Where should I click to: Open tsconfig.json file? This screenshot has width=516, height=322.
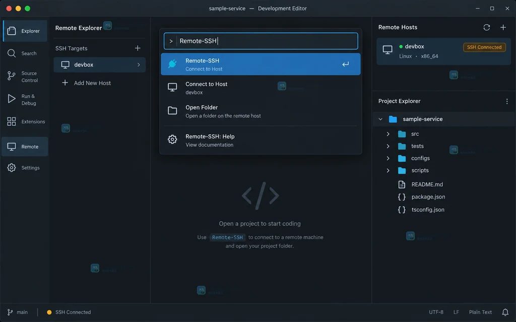[x=428, y=210]
